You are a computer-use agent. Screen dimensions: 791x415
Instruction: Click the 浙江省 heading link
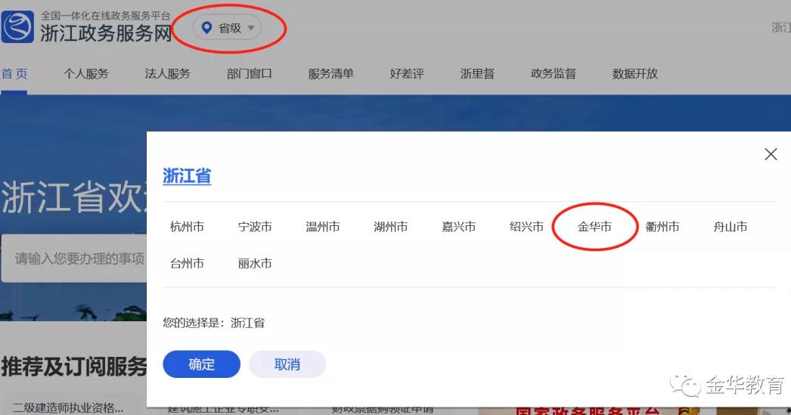pos(187,176)
